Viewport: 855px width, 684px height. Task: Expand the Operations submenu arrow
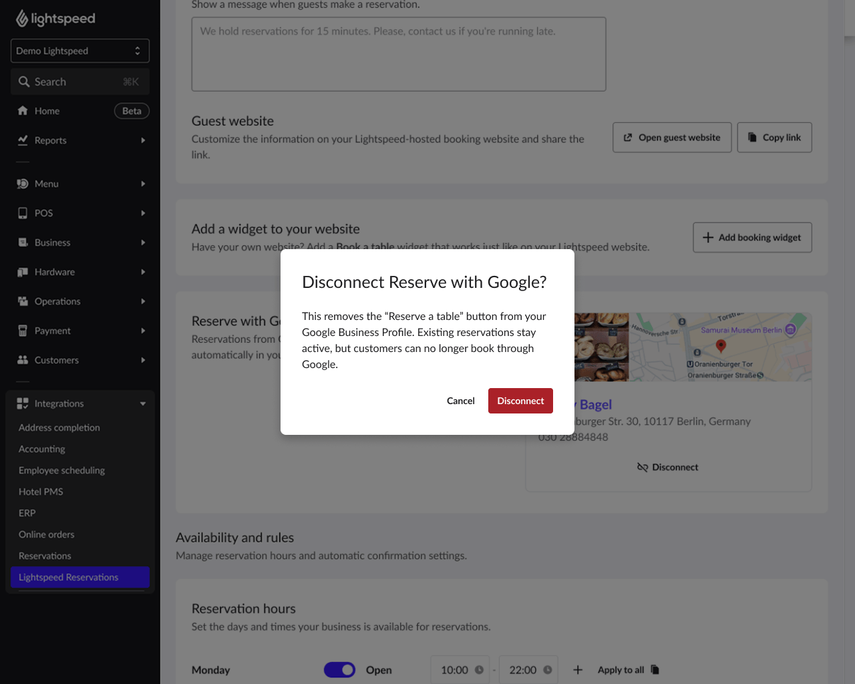coord(143,301)
